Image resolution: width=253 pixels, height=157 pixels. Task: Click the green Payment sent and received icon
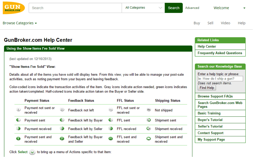[x=18, y=139]
